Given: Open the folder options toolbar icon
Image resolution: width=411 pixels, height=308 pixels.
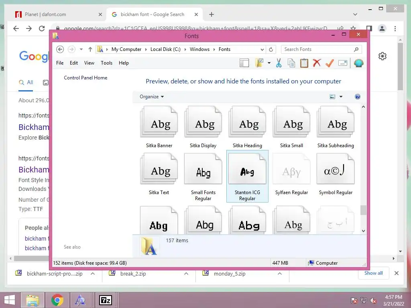Looking at the screenshot, I should click(259, 63).
